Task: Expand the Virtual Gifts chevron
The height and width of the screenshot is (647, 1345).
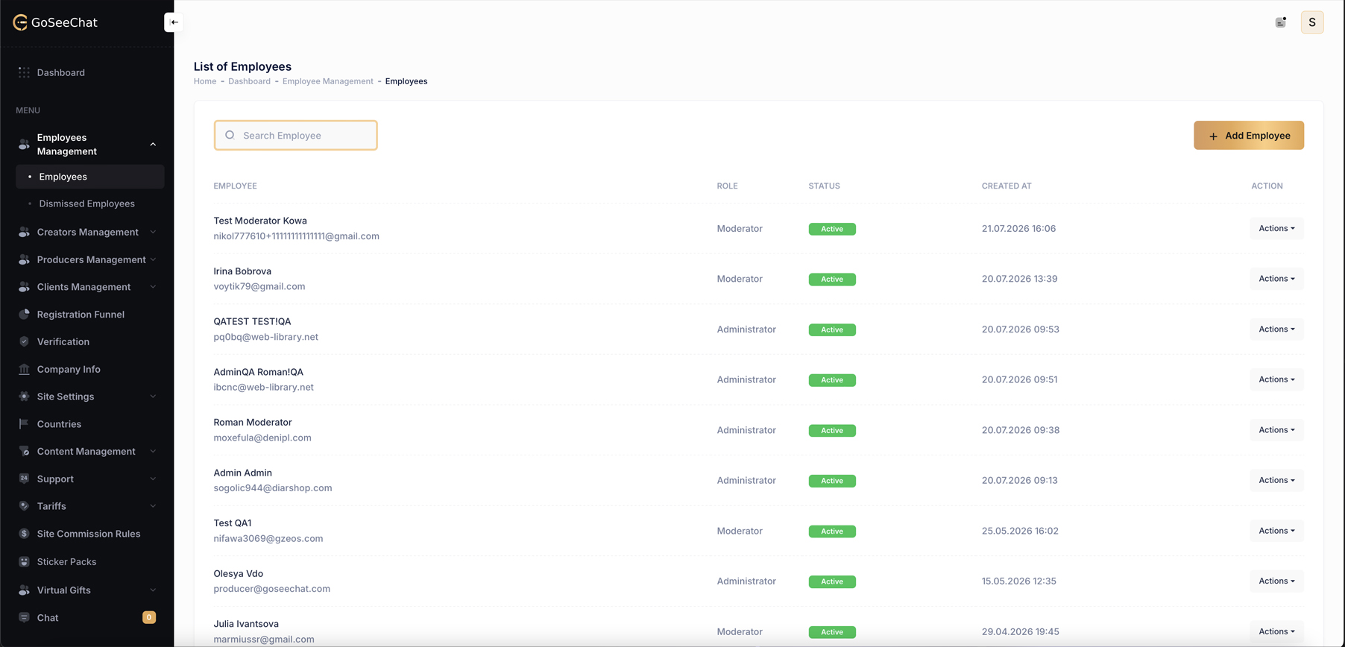Action: [153, 590]
